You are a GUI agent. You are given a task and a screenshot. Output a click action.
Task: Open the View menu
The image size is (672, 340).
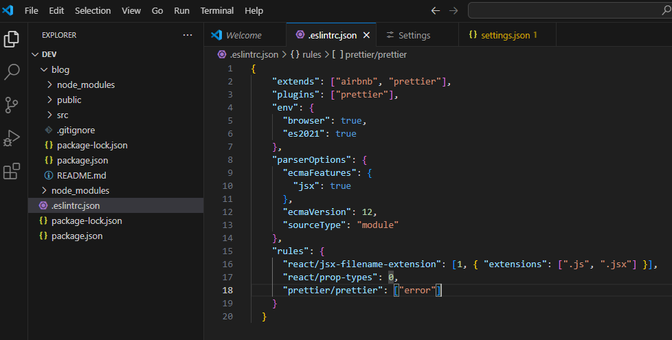(x=131, y=11)
